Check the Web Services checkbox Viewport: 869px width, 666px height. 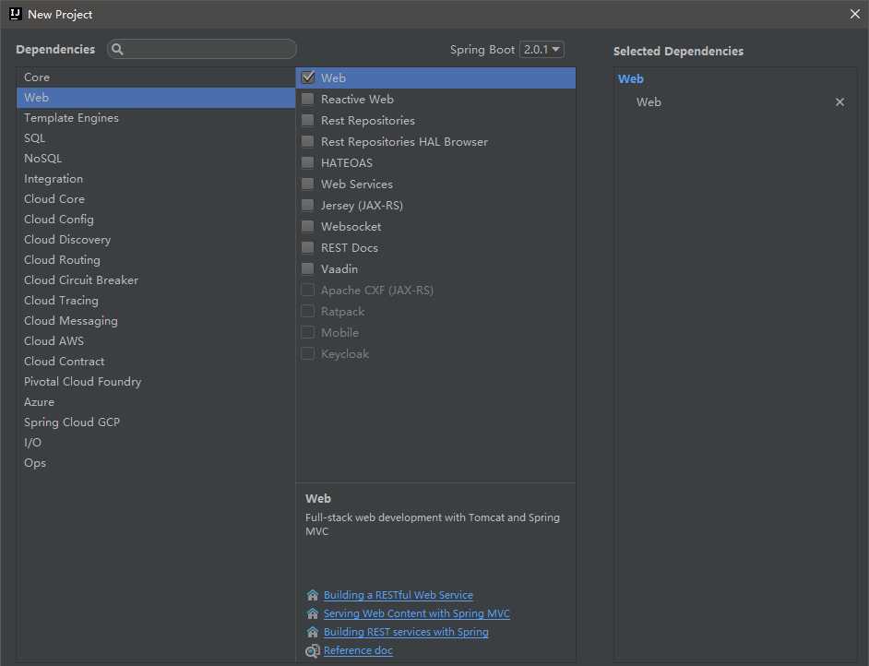click(307, 184)
